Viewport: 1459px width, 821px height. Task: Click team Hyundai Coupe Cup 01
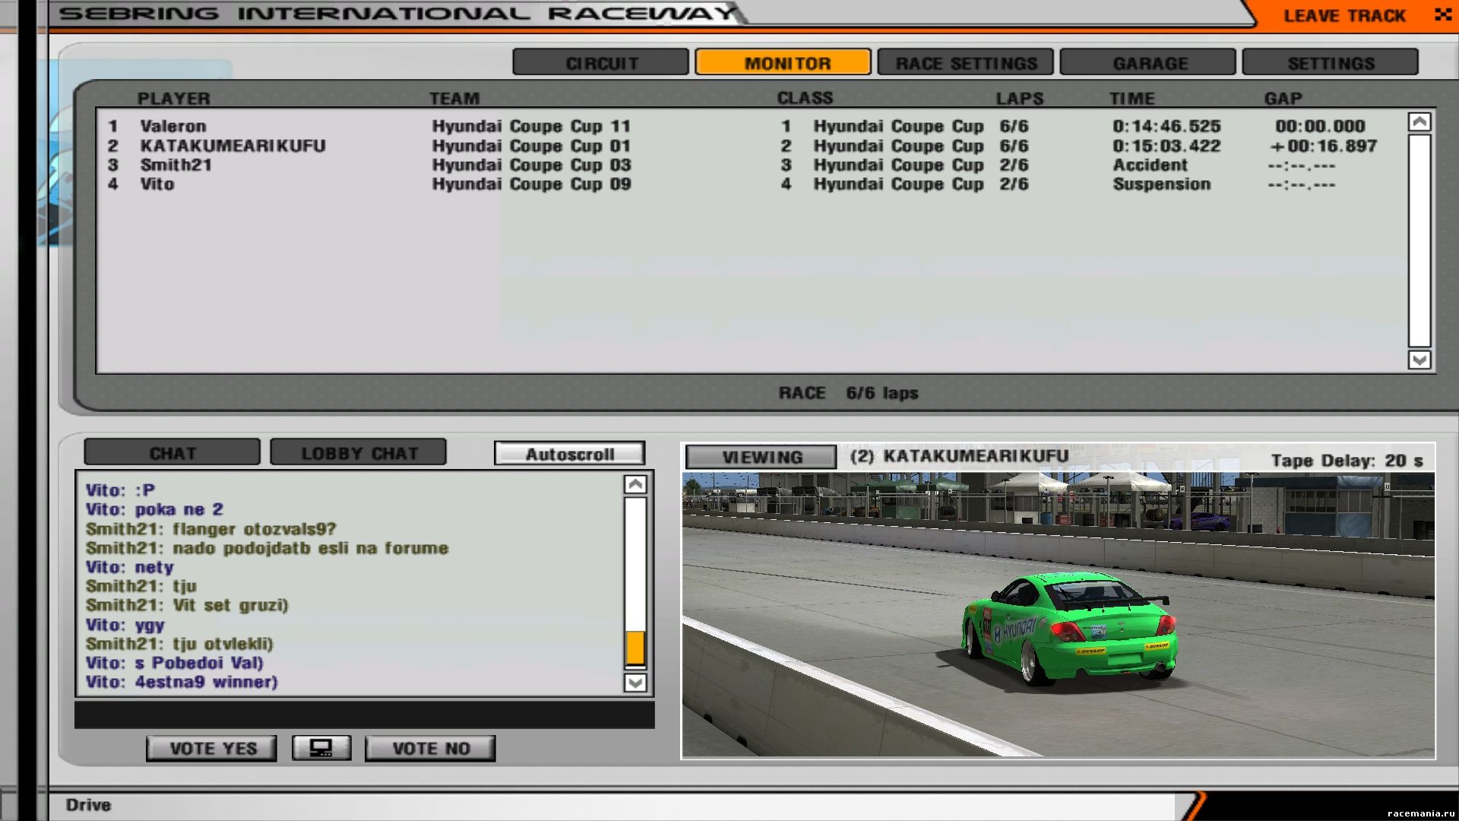coord(531,146)
